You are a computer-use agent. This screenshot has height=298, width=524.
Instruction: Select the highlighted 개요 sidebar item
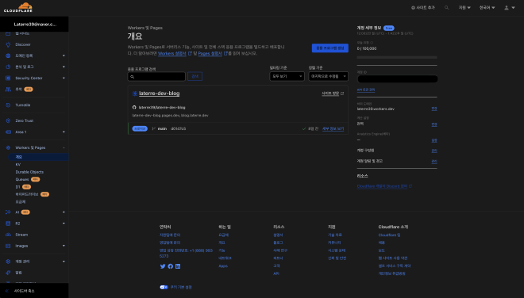pyautogui.click(x=38, y=157)
